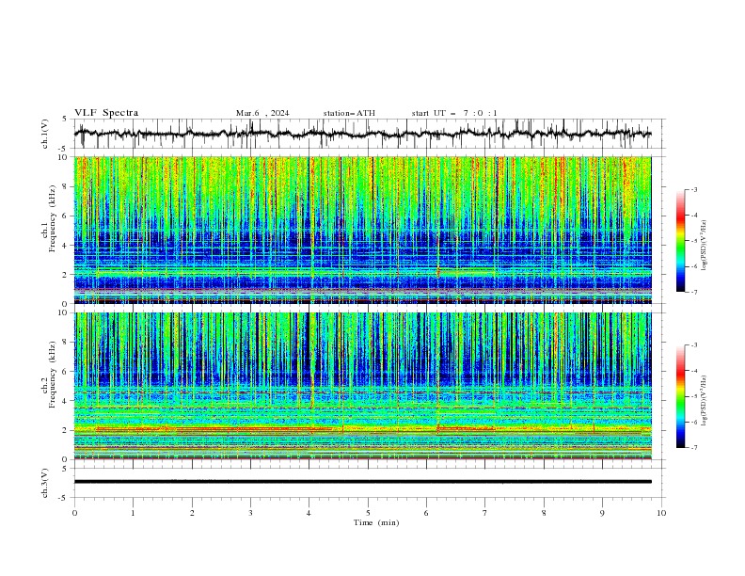Click the ch.3(V) flat waveform panel

tap(370, 483)
